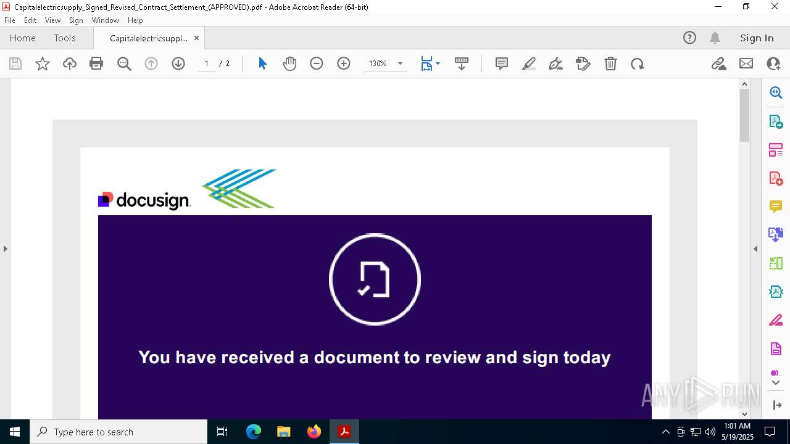Click the page number field
The width and height of the screenshot is (790, 444).
(x=206, y=64)
